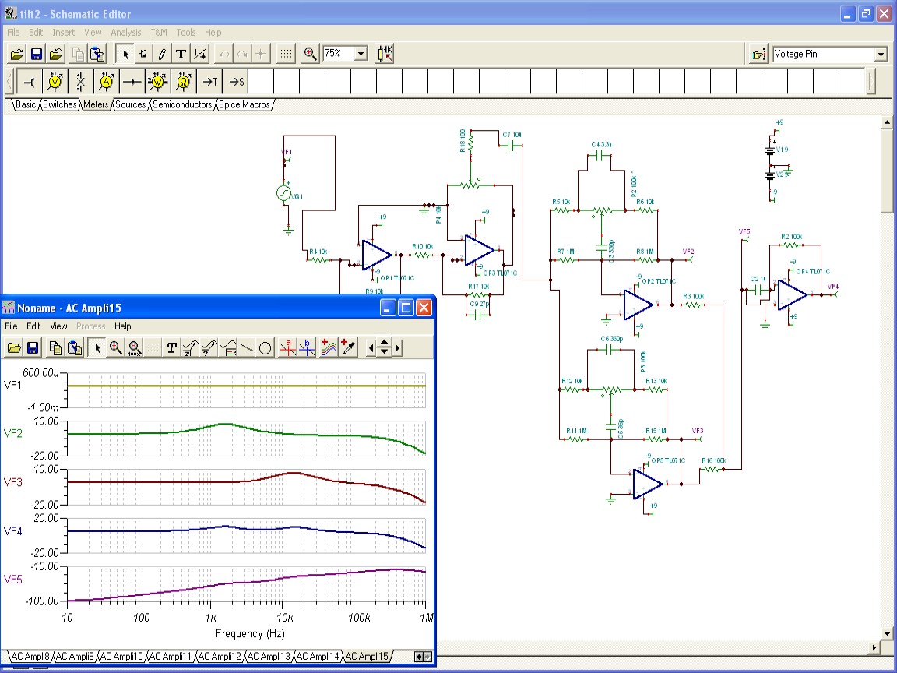Switch to the Switches component tab
This screenshot has height=673, width=897.
point(59,104)
